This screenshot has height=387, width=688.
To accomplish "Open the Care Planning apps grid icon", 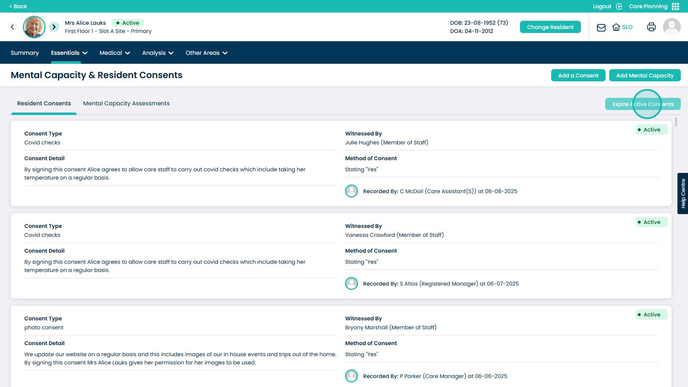I will coord(676,6).
